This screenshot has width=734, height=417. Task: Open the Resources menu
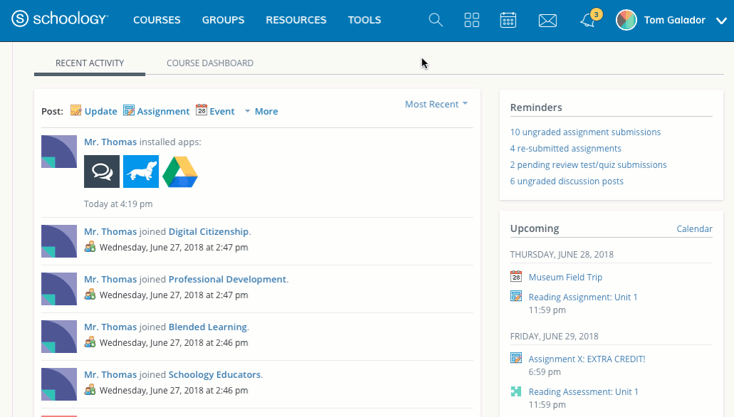click(x=296, y=20)
